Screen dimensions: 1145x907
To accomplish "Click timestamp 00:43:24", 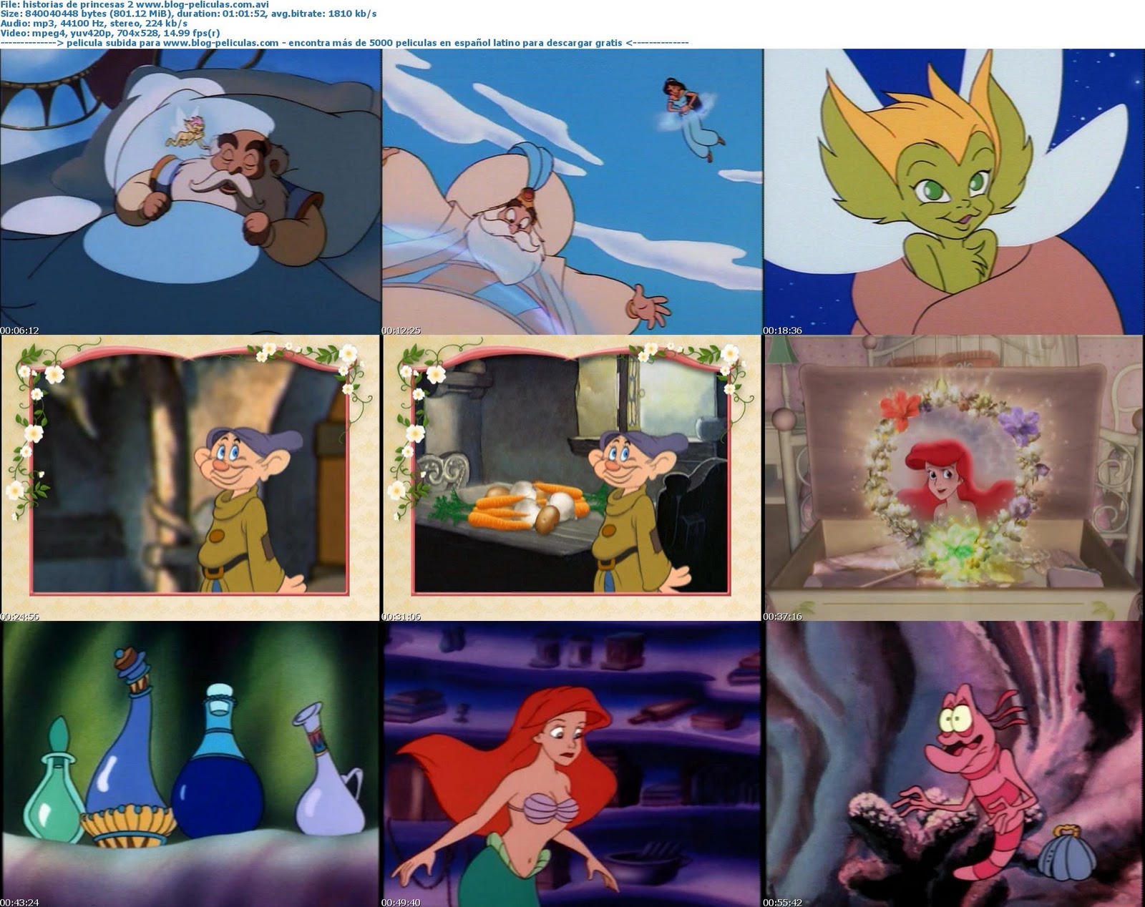I will pyautogui.click(x=19, y=902).
